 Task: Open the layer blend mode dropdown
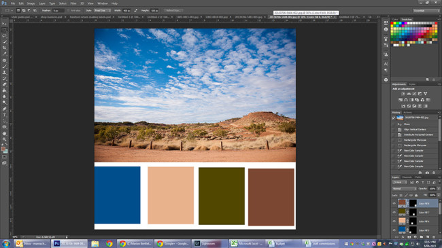pos(404,188)
